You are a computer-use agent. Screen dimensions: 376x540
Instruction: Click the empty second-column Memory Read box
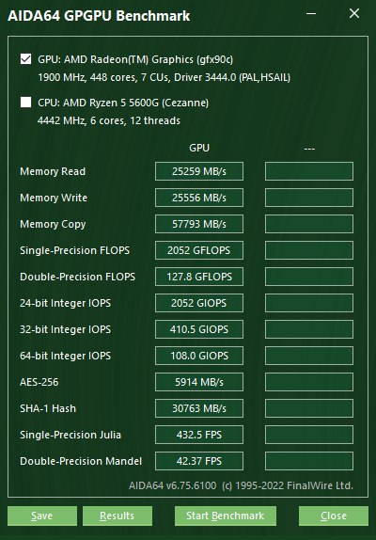pos(309,171)
